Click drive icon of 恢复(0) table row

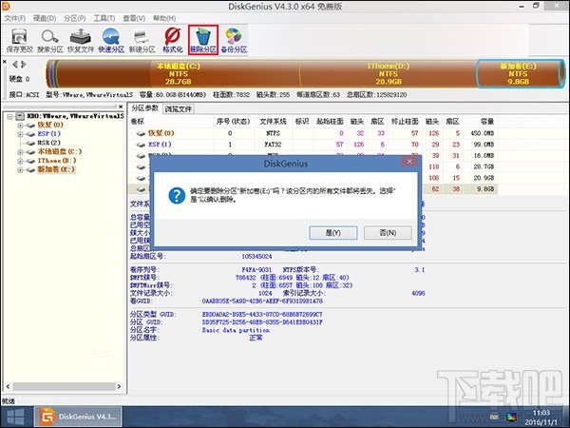(x=141, y=133)
